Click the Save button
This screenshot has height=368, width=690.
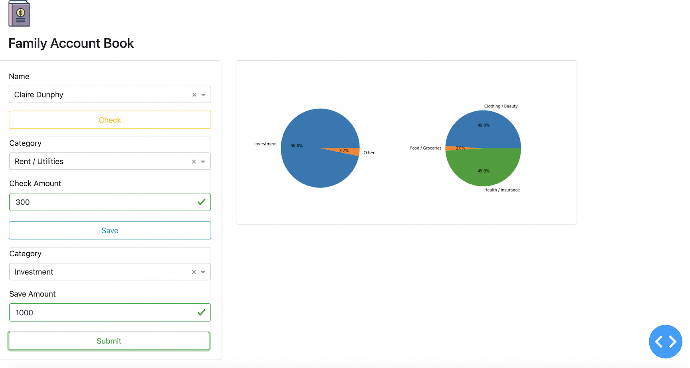[x=110, y=230]
